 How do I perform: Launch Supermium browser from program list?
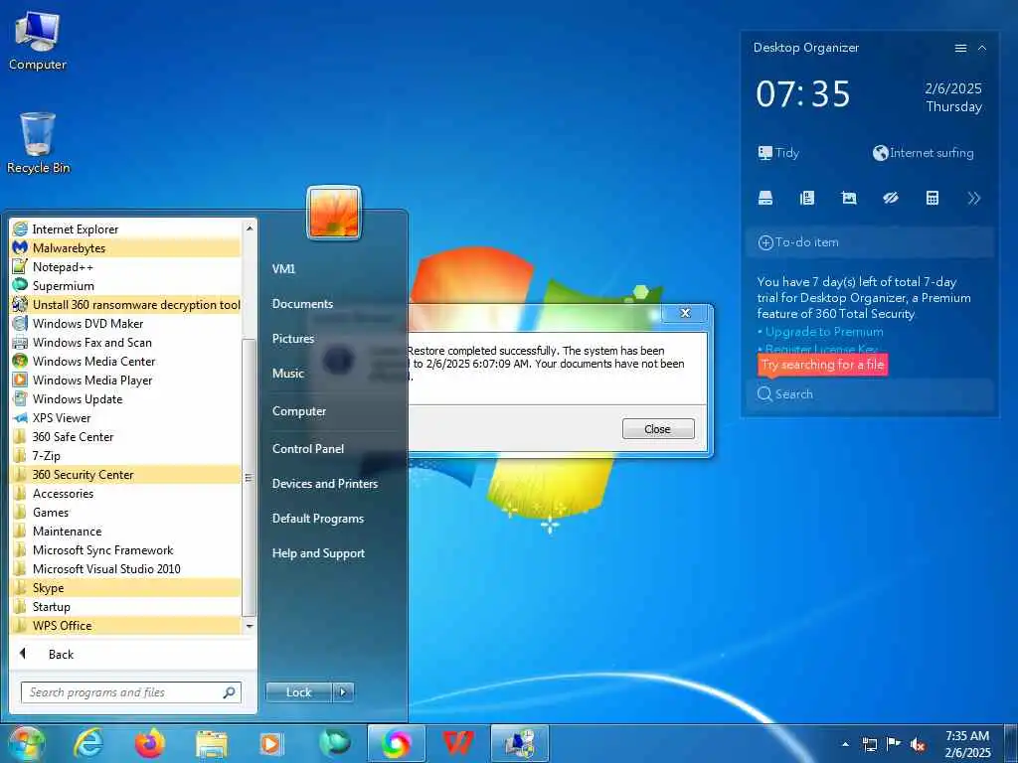tap(126, 285)
